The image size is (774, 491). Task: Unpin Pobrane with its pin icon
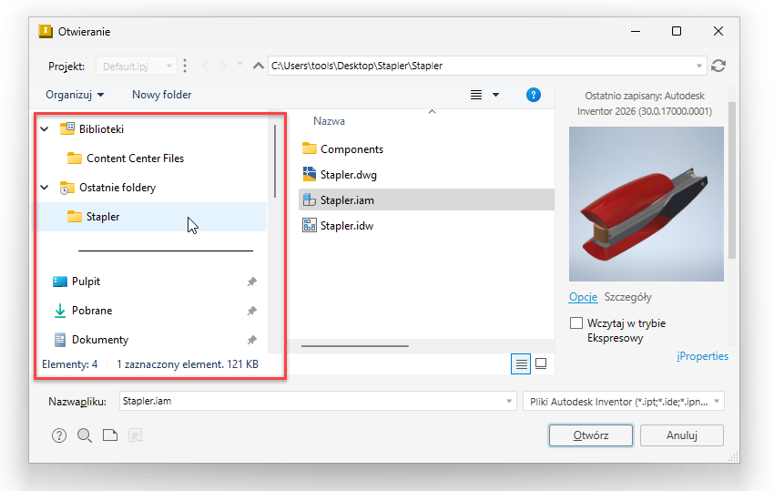click(251, 311)
